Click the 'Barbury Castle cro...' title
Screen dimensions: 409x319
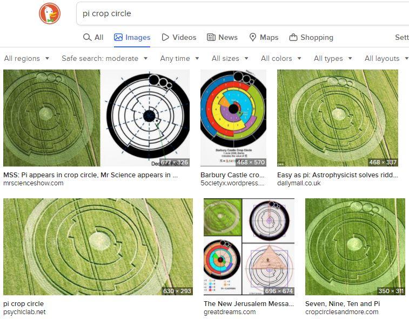click(232, 175)
